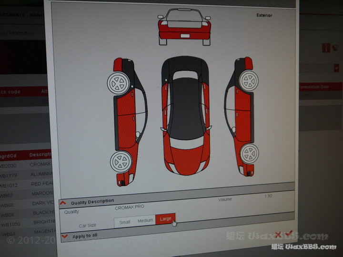The image size is (343, 257).
Task: Click the Description column header
Action: tap(40, 155)
